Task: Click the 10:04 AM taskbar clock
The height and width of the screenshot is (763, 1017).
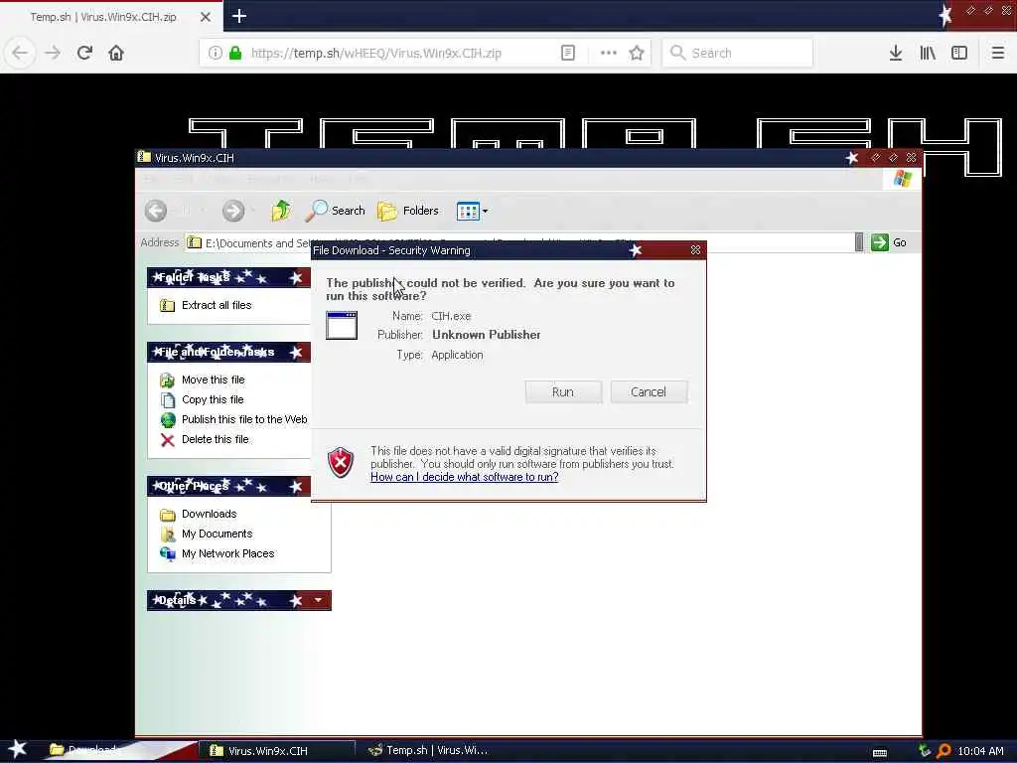Action: pyautogui.click(x=980, y=751)
